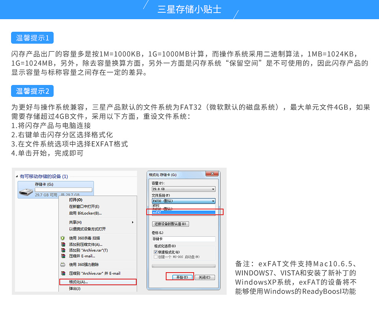Close the 格式化 存储卡 (G:) dialog
This screenshot has width=379, height=312.
coord(212,173)
